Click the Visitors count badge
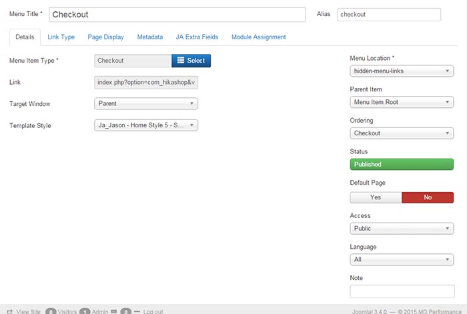The height and width of the screenshot is (314, 467). click(51, 311)
